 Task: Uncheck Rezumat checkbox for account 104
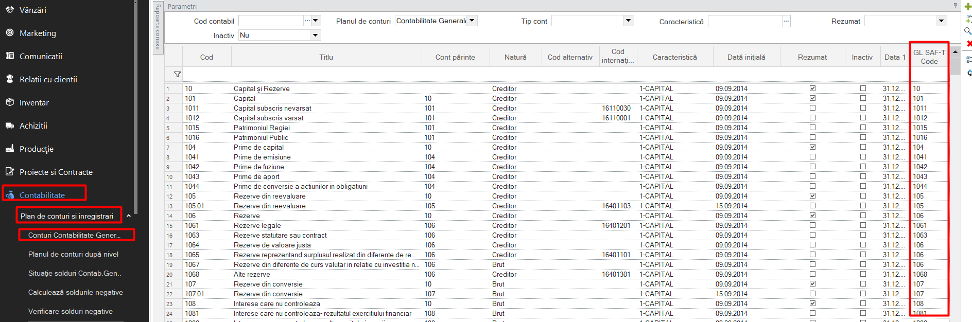pos(812,147)
